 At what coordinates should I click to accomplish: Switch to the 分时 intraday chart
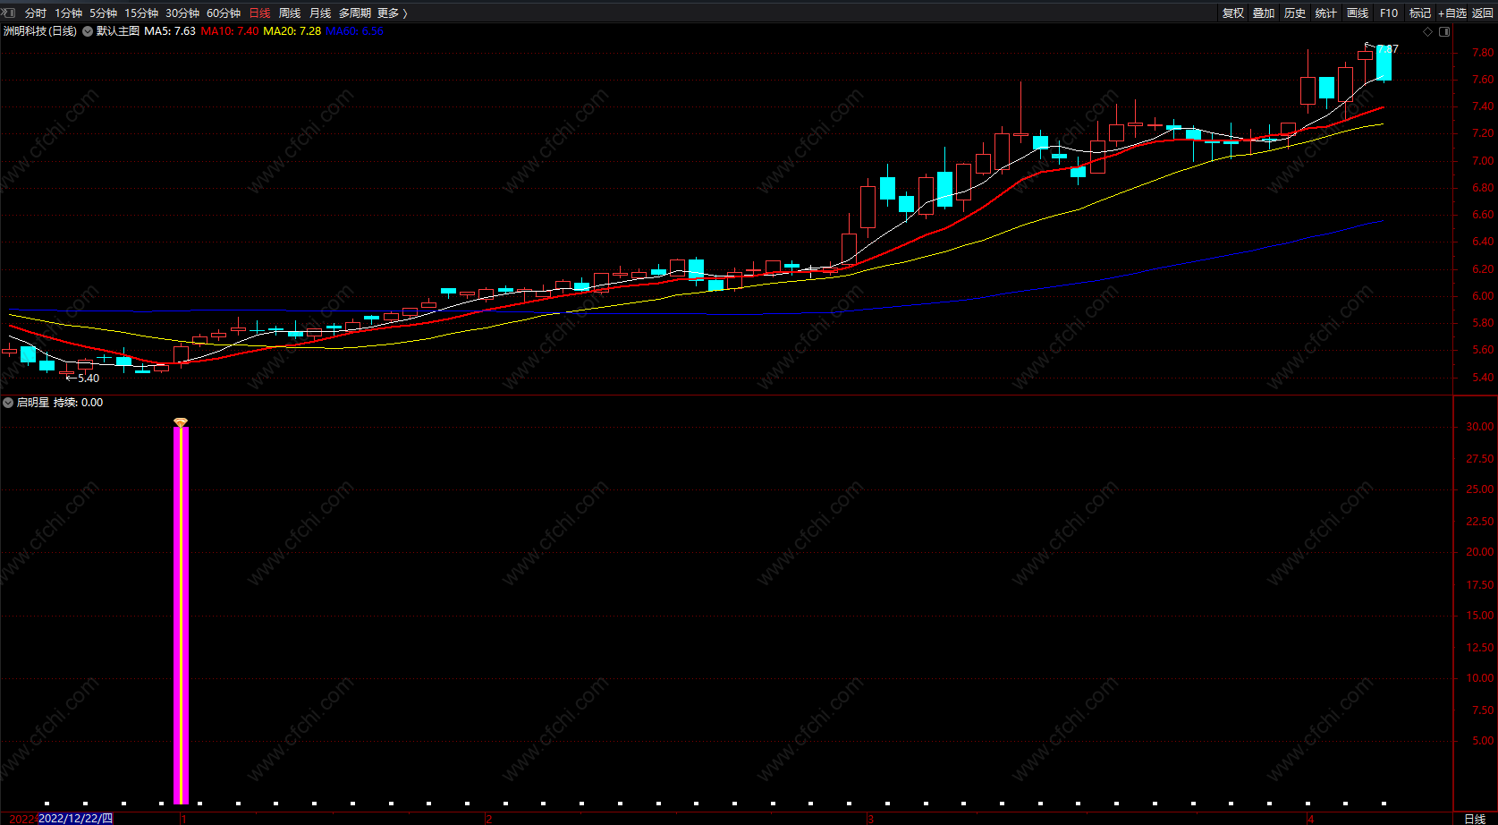36,13
